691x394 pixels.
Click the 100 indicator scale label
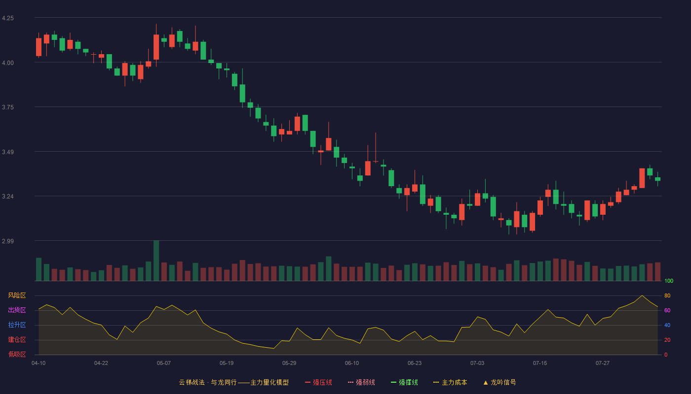point(669,281)
